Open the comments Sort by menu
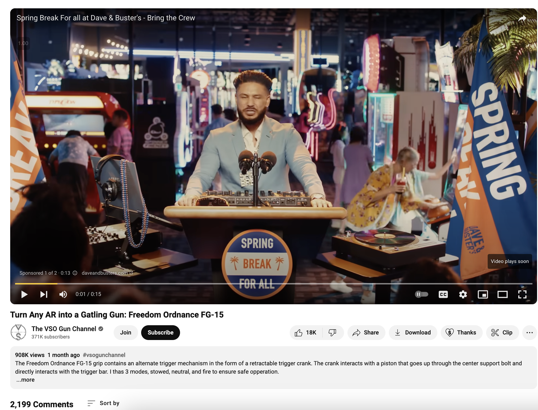Screen dimensions: 538x410 (103, 403)
